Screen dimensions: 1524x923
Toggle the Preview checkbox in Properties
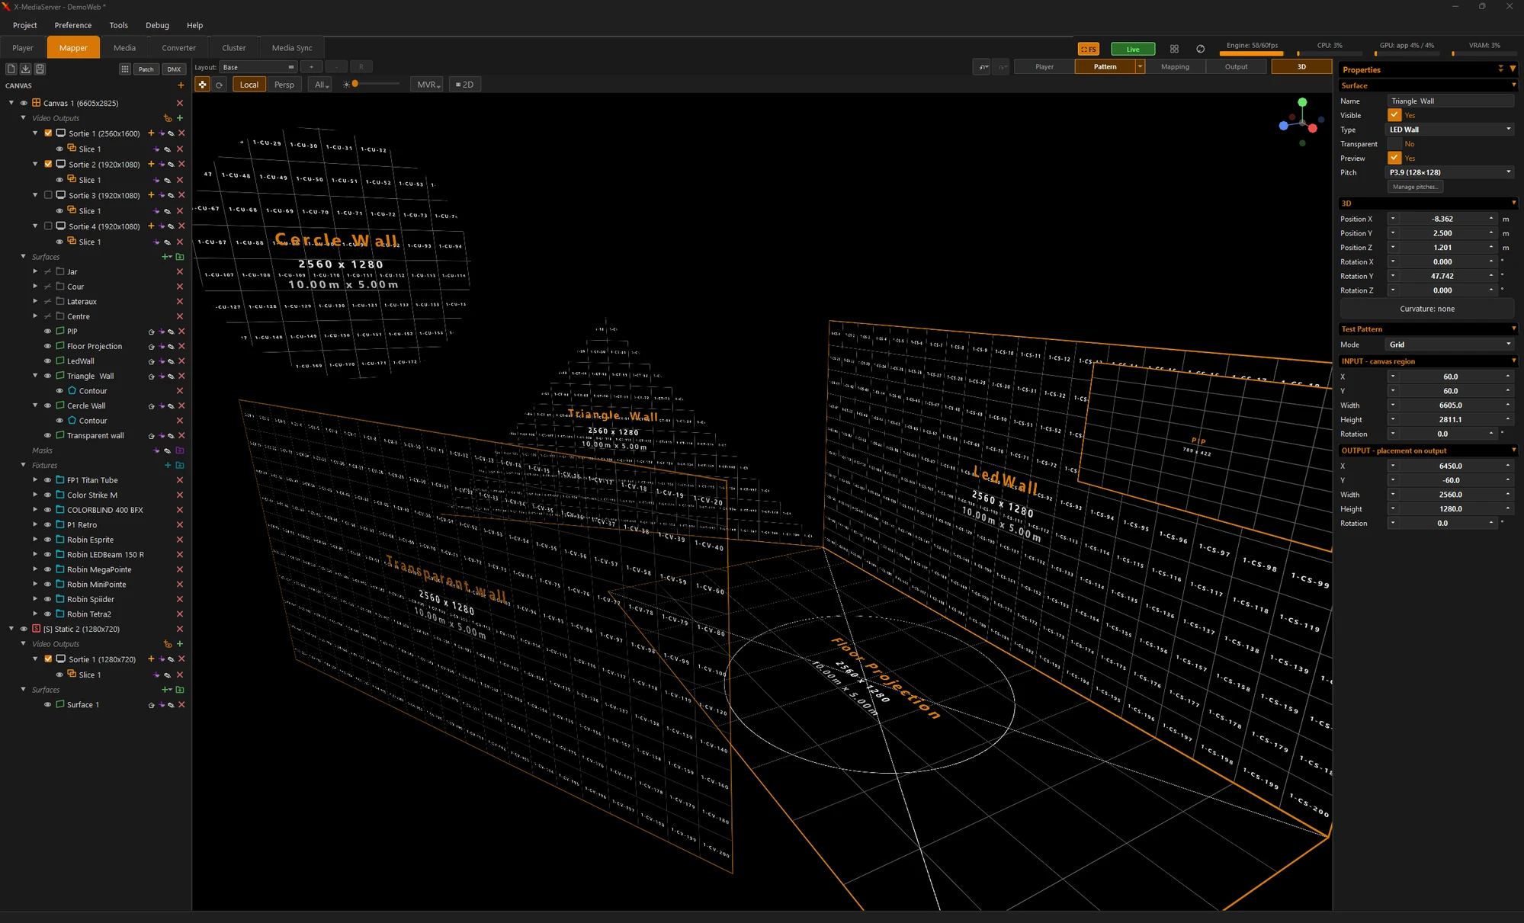[1394, 158]
